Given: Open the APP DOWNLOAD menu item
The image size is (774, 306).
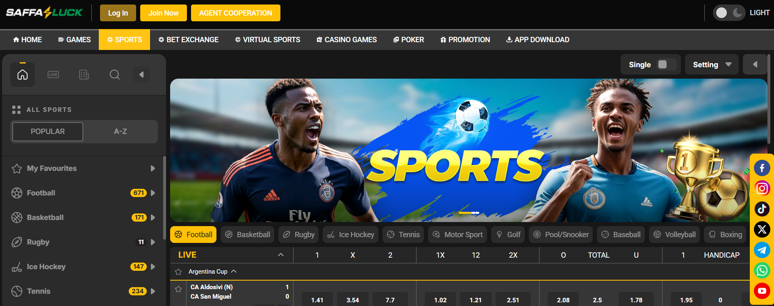Looking at the screenshot, I should coord(538,40).
